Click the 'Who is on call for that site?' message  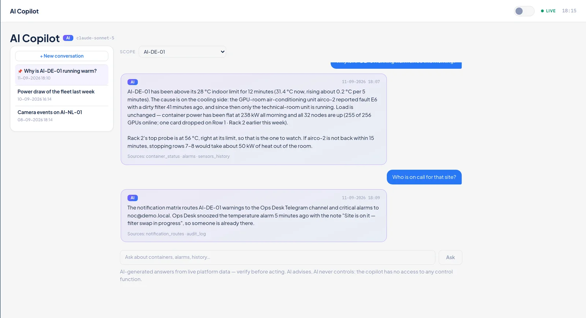pyautogui.click(x=424, y=177)
